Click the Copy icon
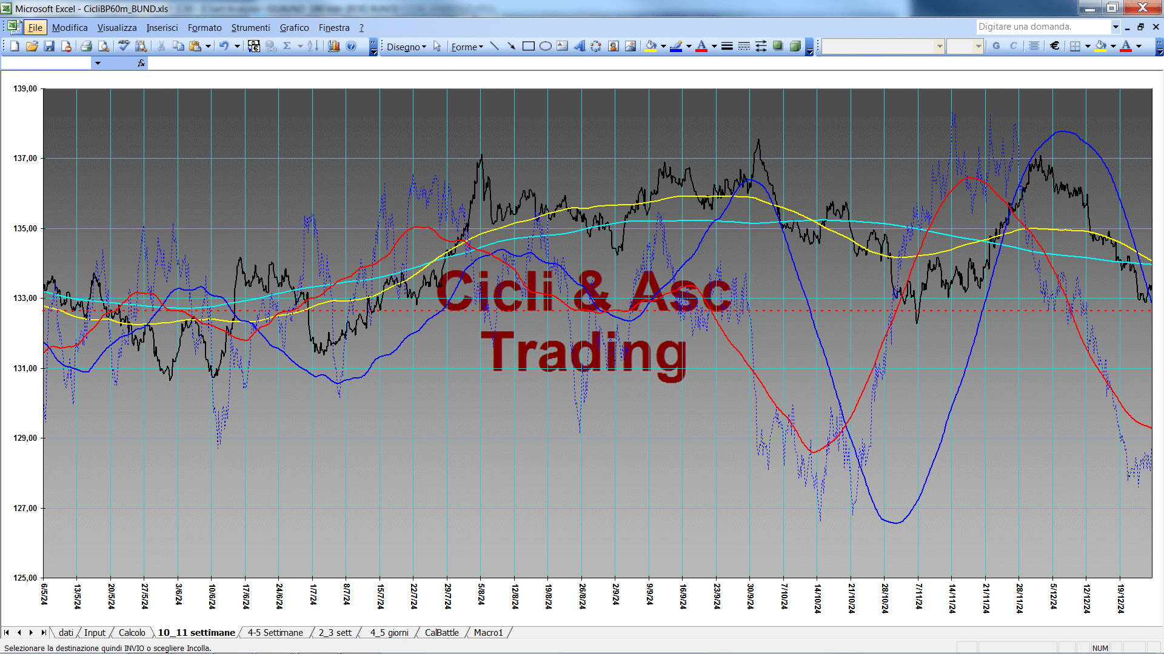The height and width of the screenshot is (654, 1164). pos(178,46)
